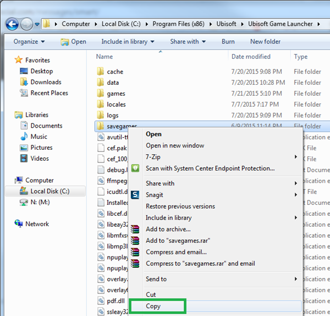Screen dimensions: 330x316
Task: Click New folder in the toolbar
Action: pyautogui.click(x=265, y=41)
